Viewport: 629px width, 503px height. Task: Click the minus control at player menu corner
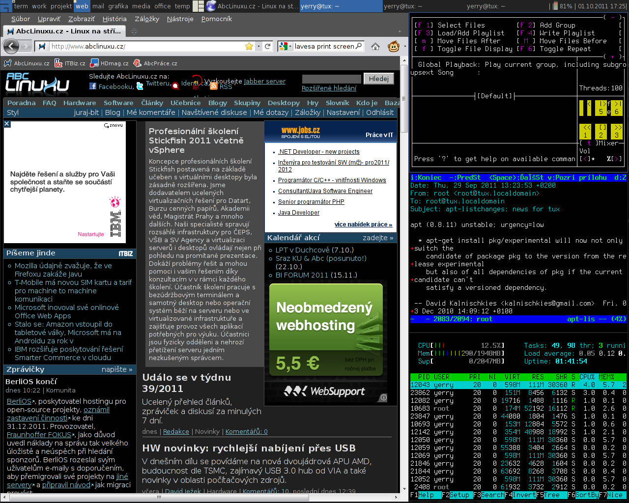coord(613,17)
